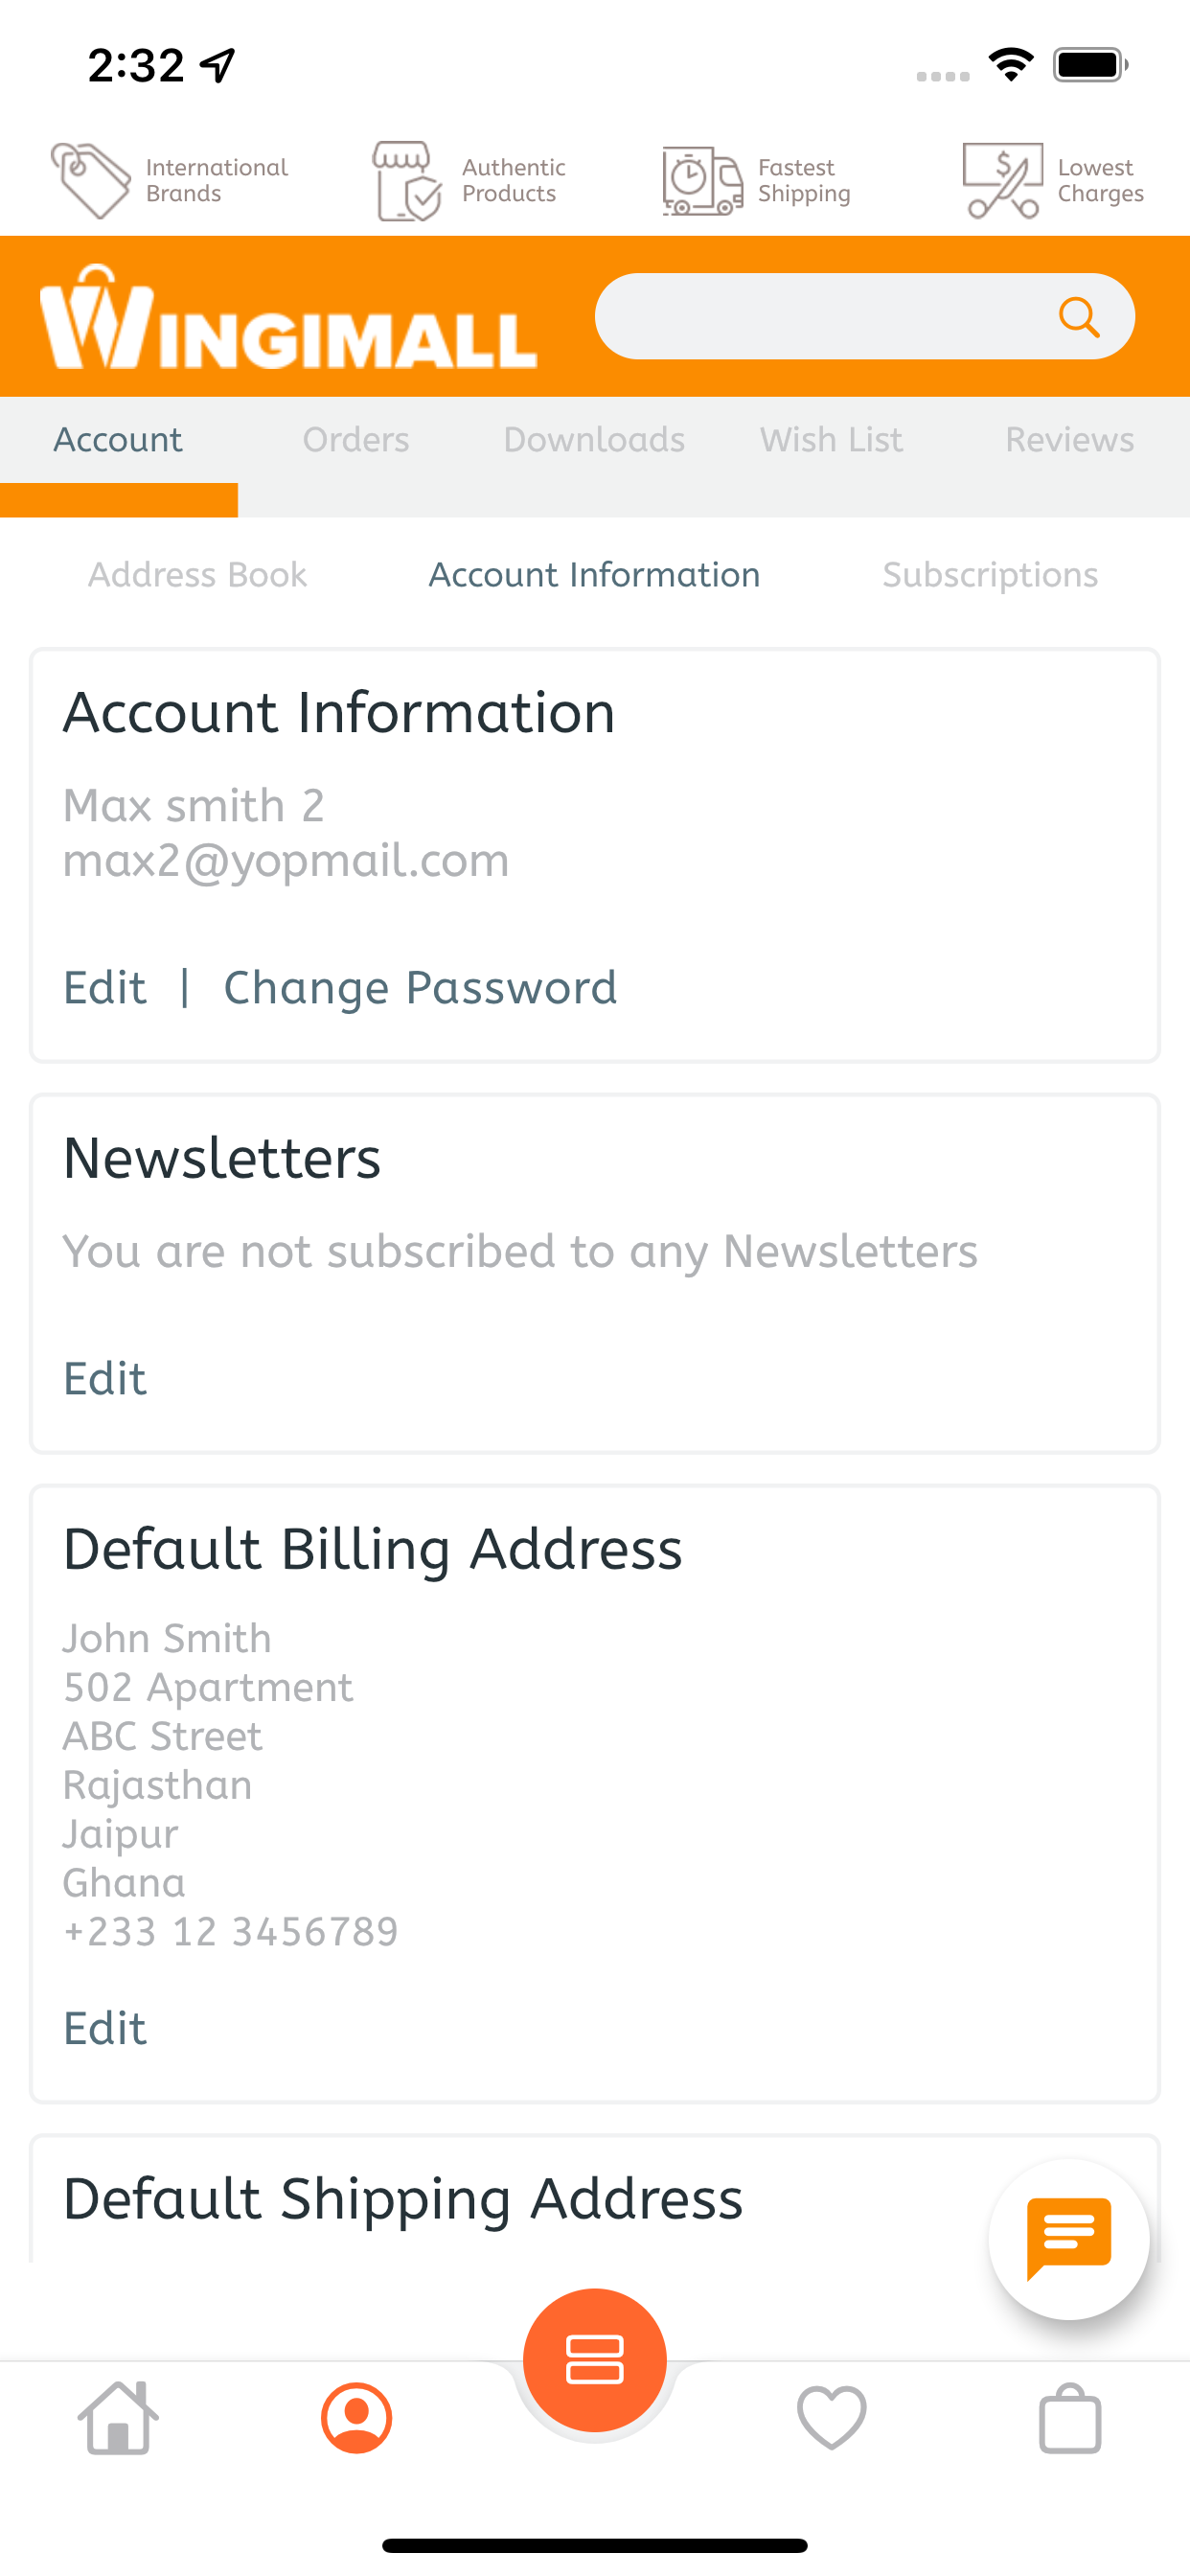Tap the search magnifier icon
The height and width of the screenshot is (2576, 1190).
point(1078,317)
